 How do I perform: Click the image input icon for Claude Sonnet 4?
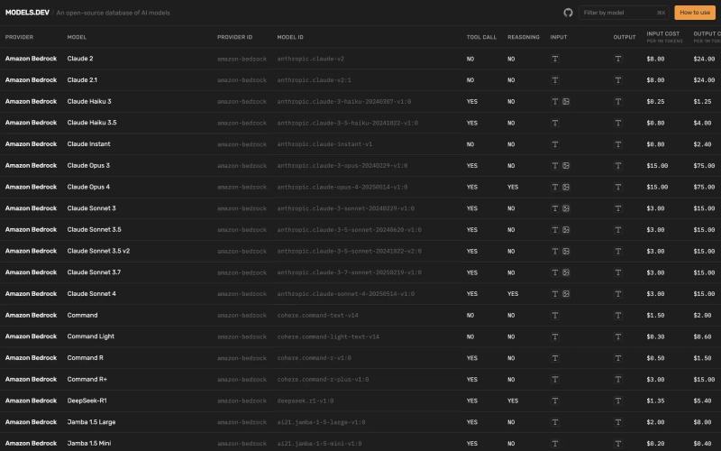click(x=566, y=294)
